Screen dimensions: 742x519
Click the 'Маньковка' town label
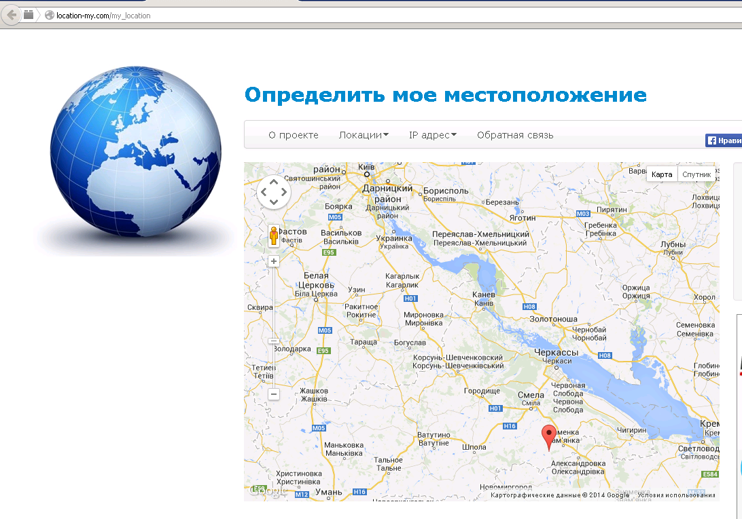coord(344,445)
